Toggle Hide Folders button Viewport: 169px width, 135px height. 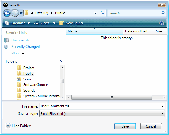18,126
